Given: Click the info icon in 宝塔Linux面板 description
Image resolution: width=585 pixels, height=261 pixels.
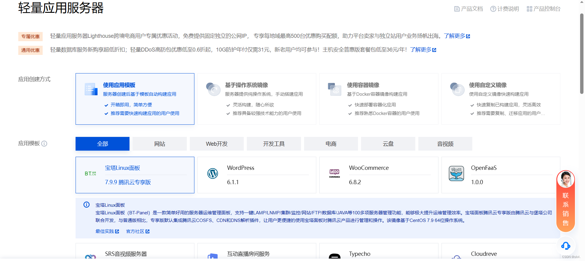Looking at the screenshot, I should pos(87,205).
